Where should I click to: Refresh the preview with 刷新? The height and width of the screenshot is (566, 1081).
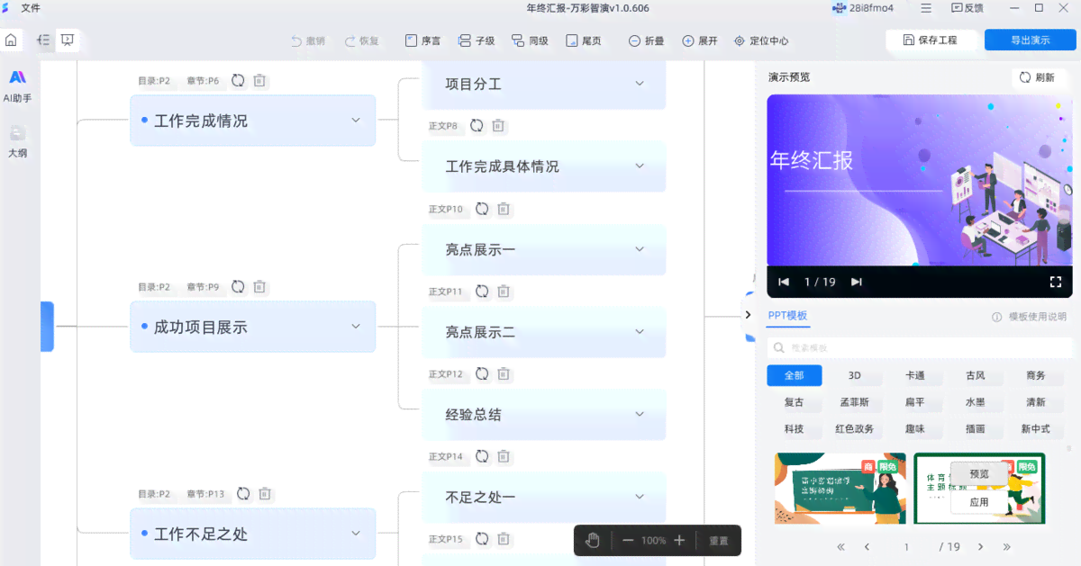point(1037,77)
